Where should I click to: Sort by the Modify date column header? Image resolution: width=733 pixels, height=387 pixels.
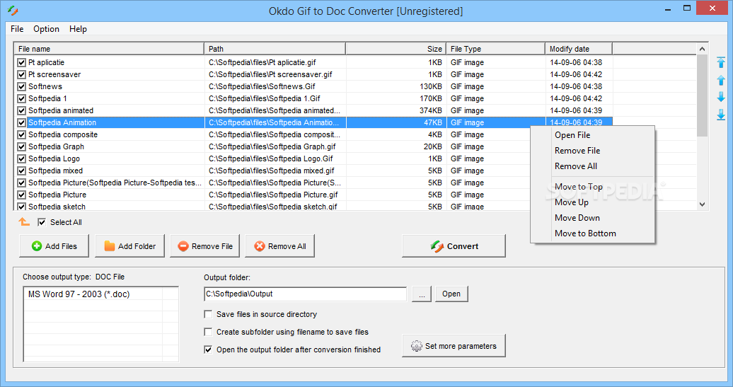[x=579, y=49]
